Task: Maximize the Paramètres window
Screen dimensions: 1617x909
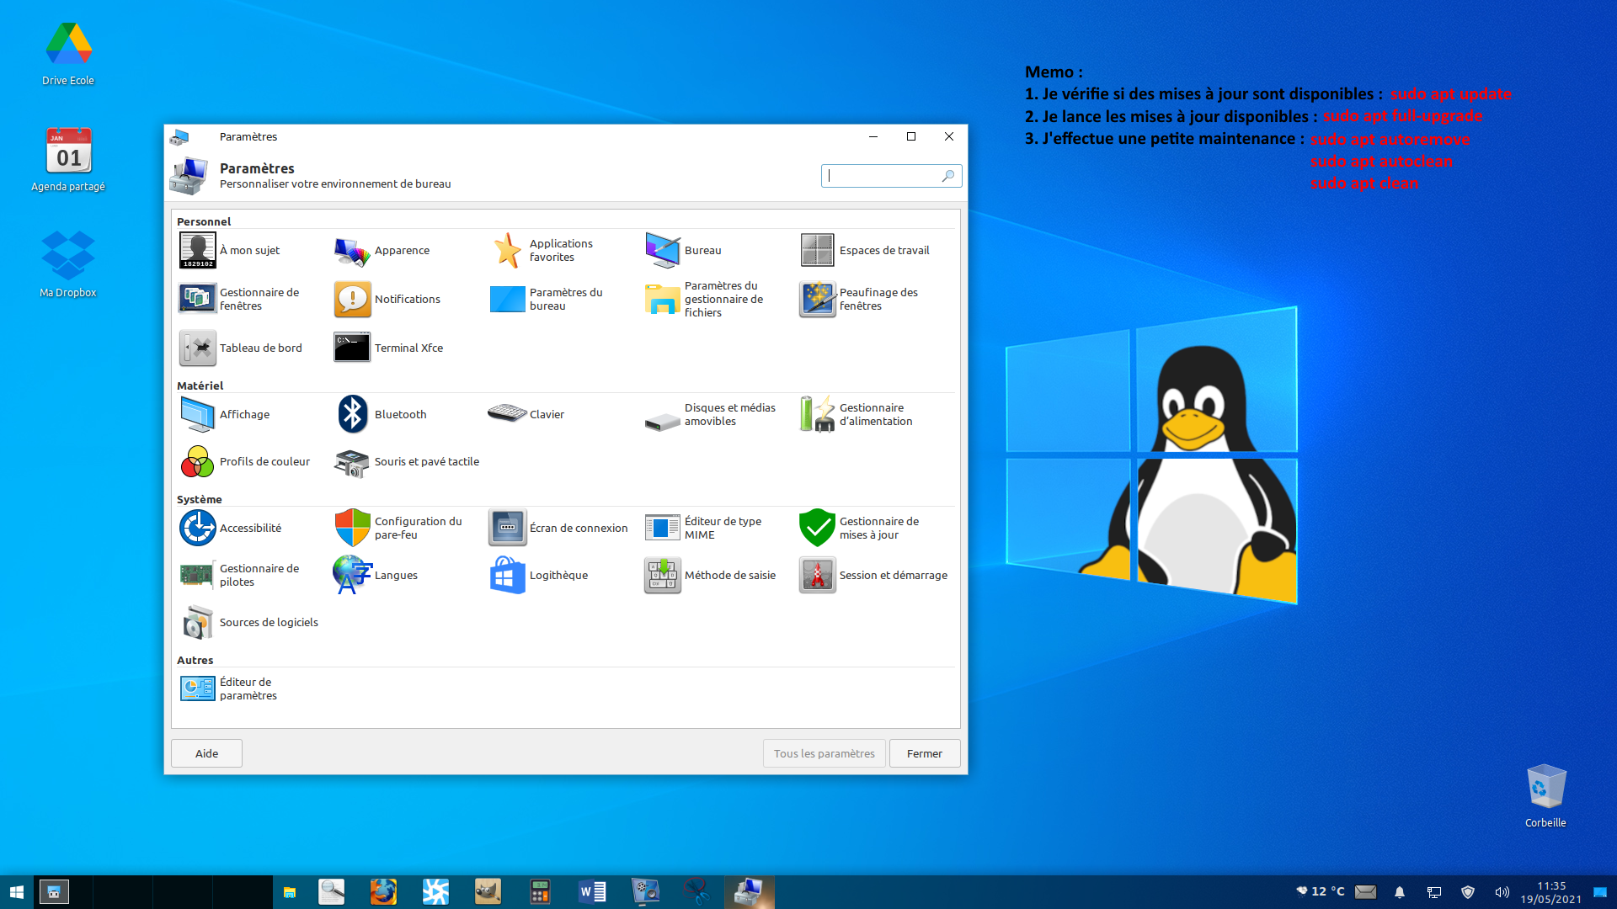Action: click(x=911, y=136)
